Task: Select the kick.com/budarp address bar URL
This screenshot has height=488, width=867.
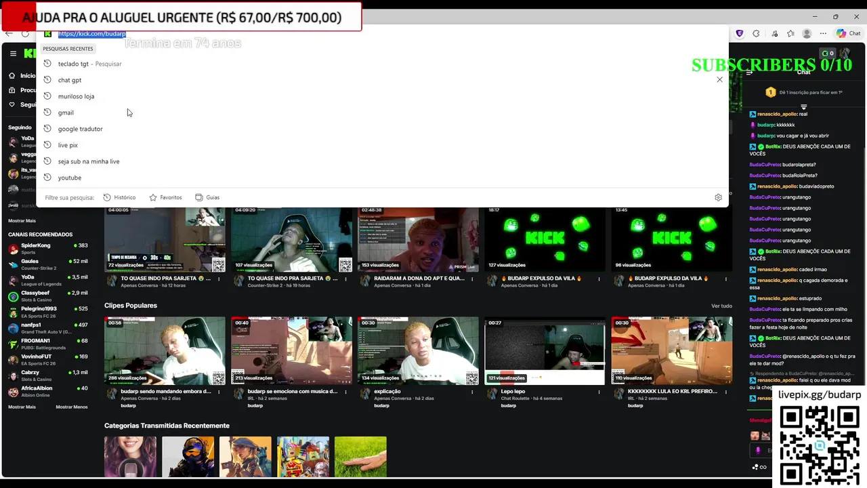Action: pyautogui.click(x=91, y=34)
